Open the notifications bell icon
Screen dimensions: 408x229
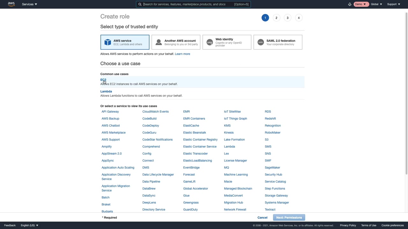(350, 4)
